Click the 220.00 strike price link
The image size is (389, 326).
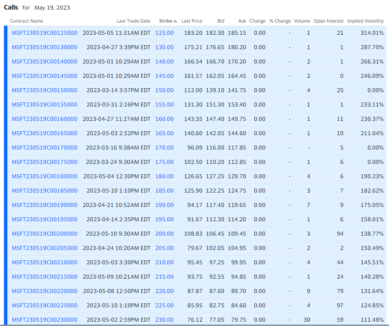[164, 291]
